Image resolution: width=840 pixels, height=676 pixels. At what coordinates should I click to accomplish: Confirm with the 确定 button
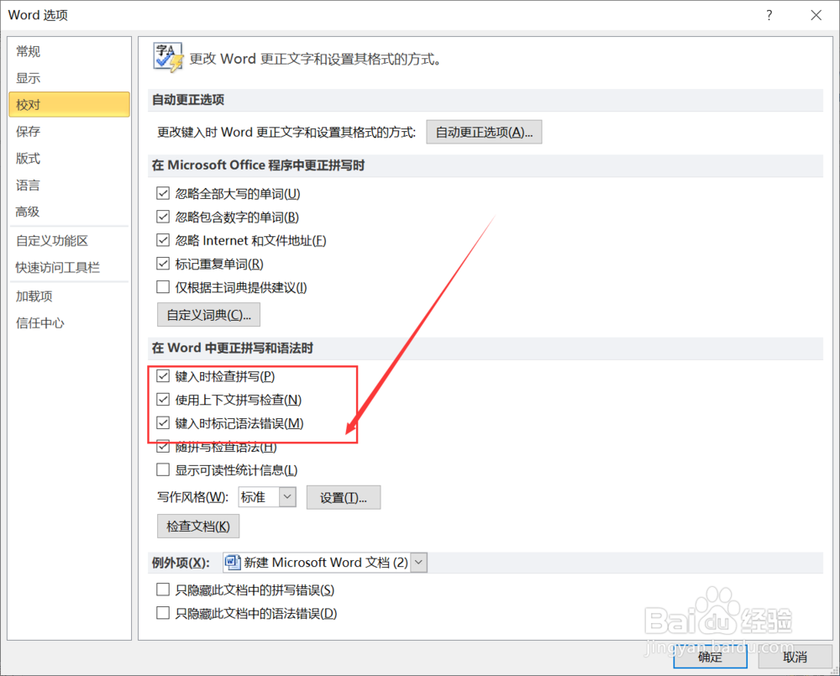710,657
